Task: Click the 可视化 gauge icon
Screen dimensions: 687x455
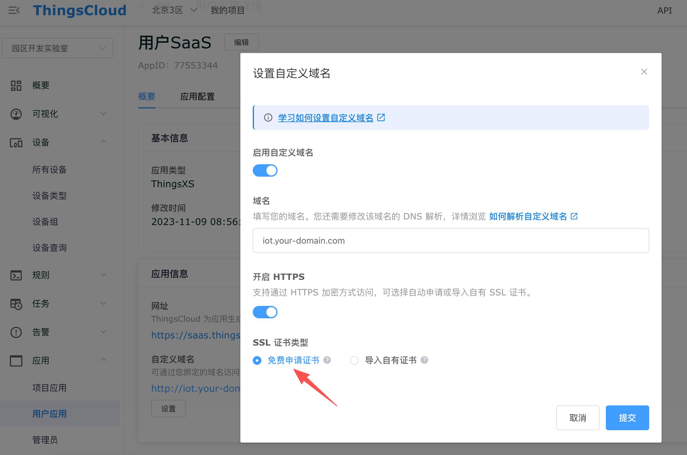Action: [16, 114]
